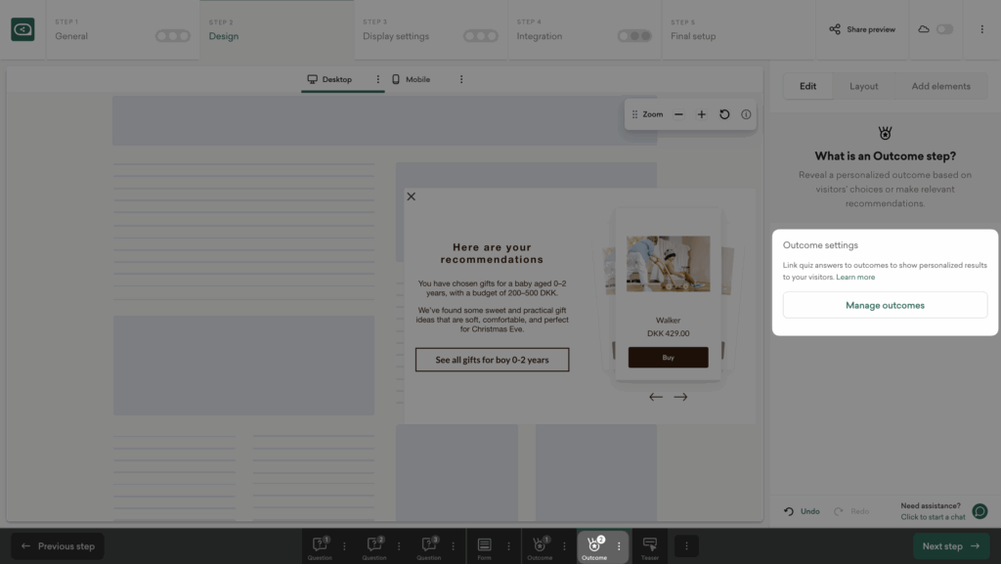Open the zoom info icon

pyautogui.click(x=746, y=114)
